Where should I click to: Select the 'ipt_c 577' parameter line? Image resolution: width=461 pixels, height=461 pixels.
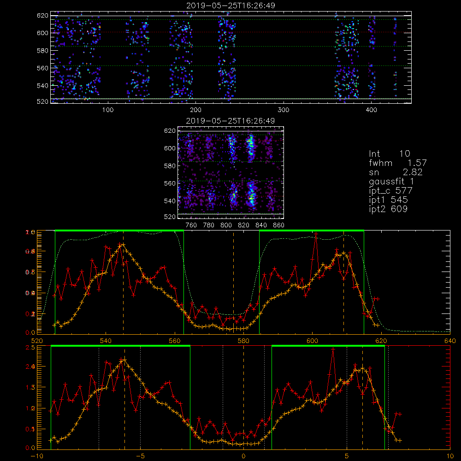391,191
